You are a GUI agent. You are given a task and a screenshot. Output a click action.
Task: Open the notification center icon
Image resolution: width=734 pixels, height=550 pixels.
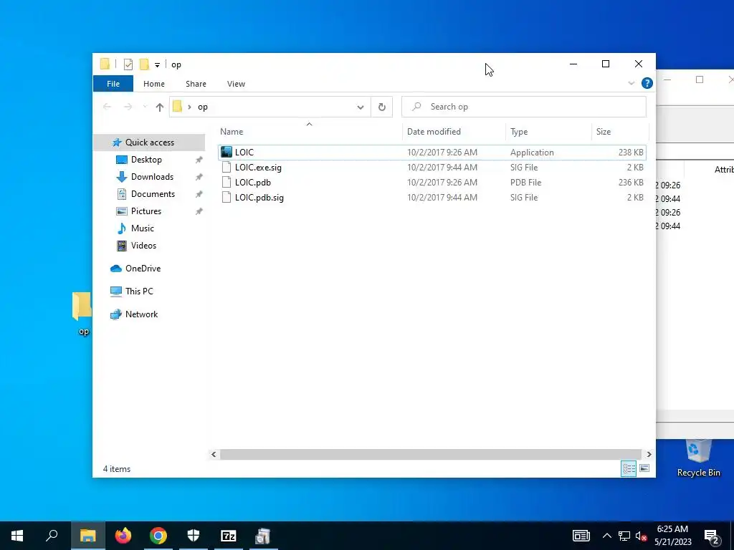[x=712, y=537]
